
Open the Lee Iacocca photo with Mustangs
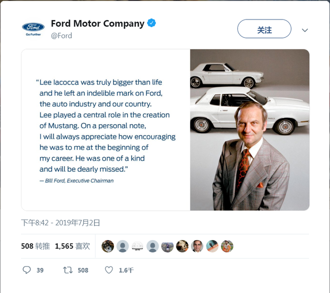[250, 130]
